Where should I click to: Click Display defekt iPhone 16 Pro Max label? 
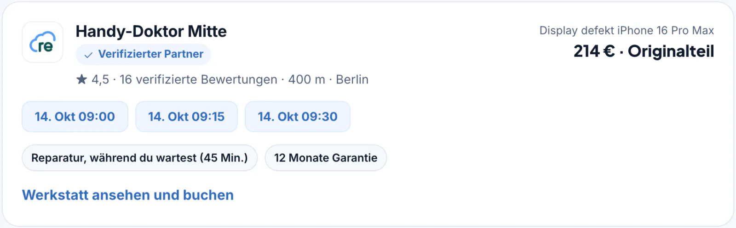[x=627, y=30]
